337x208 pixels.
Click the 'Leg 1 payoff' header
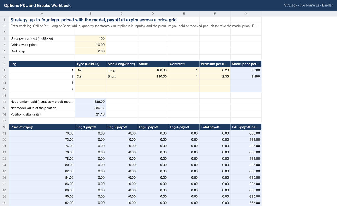[x=91, y=127]
